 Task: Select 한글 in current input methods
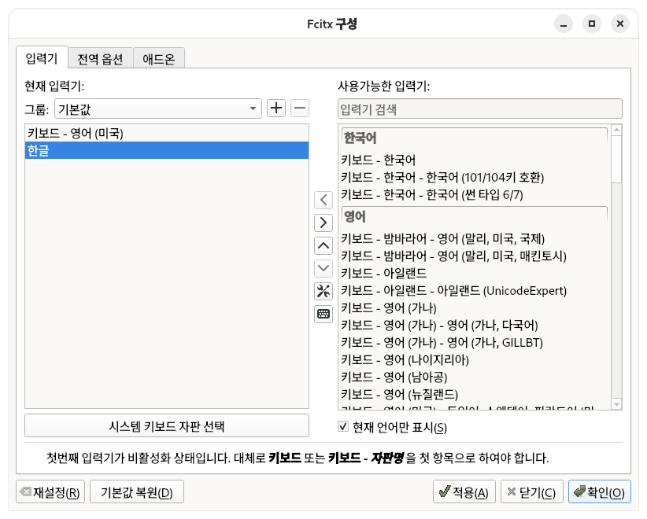pos(167,150)
